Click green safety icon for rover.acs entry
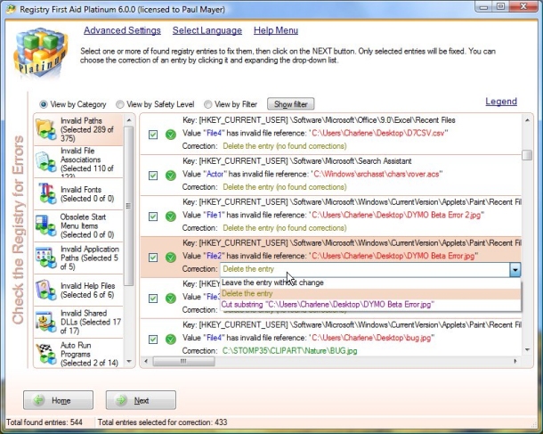Viewport: 543px width, 434px height. [170, 175]
